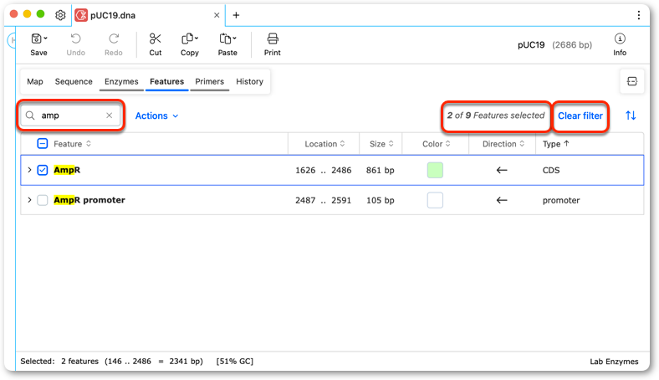The image size is (659, 380).
Task: Close the pUC19.dna tab
Action: click(217, 15)
